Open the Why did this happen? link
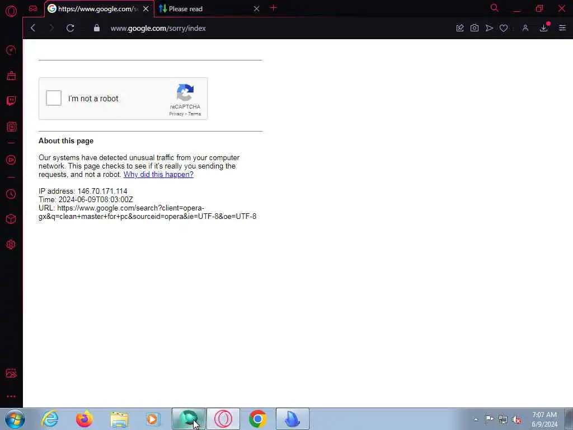The height and width of the screenshot is (430, 573). point(158,175)
